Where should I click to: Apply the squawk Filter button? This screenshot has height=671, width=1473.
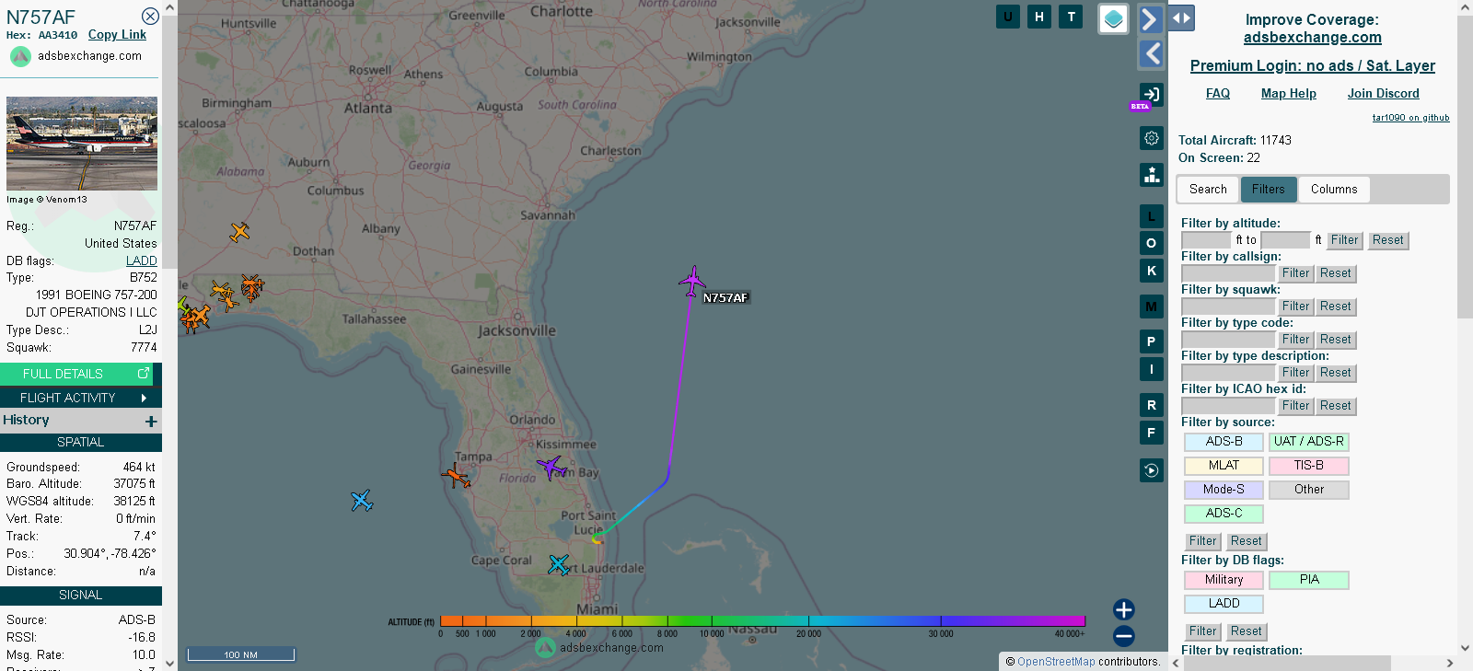(1295, 307)
